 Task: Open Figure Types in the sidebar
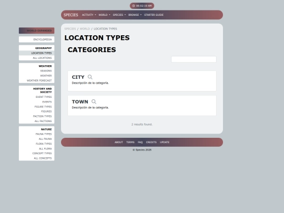pyautogui.click(x=43, y=107)
